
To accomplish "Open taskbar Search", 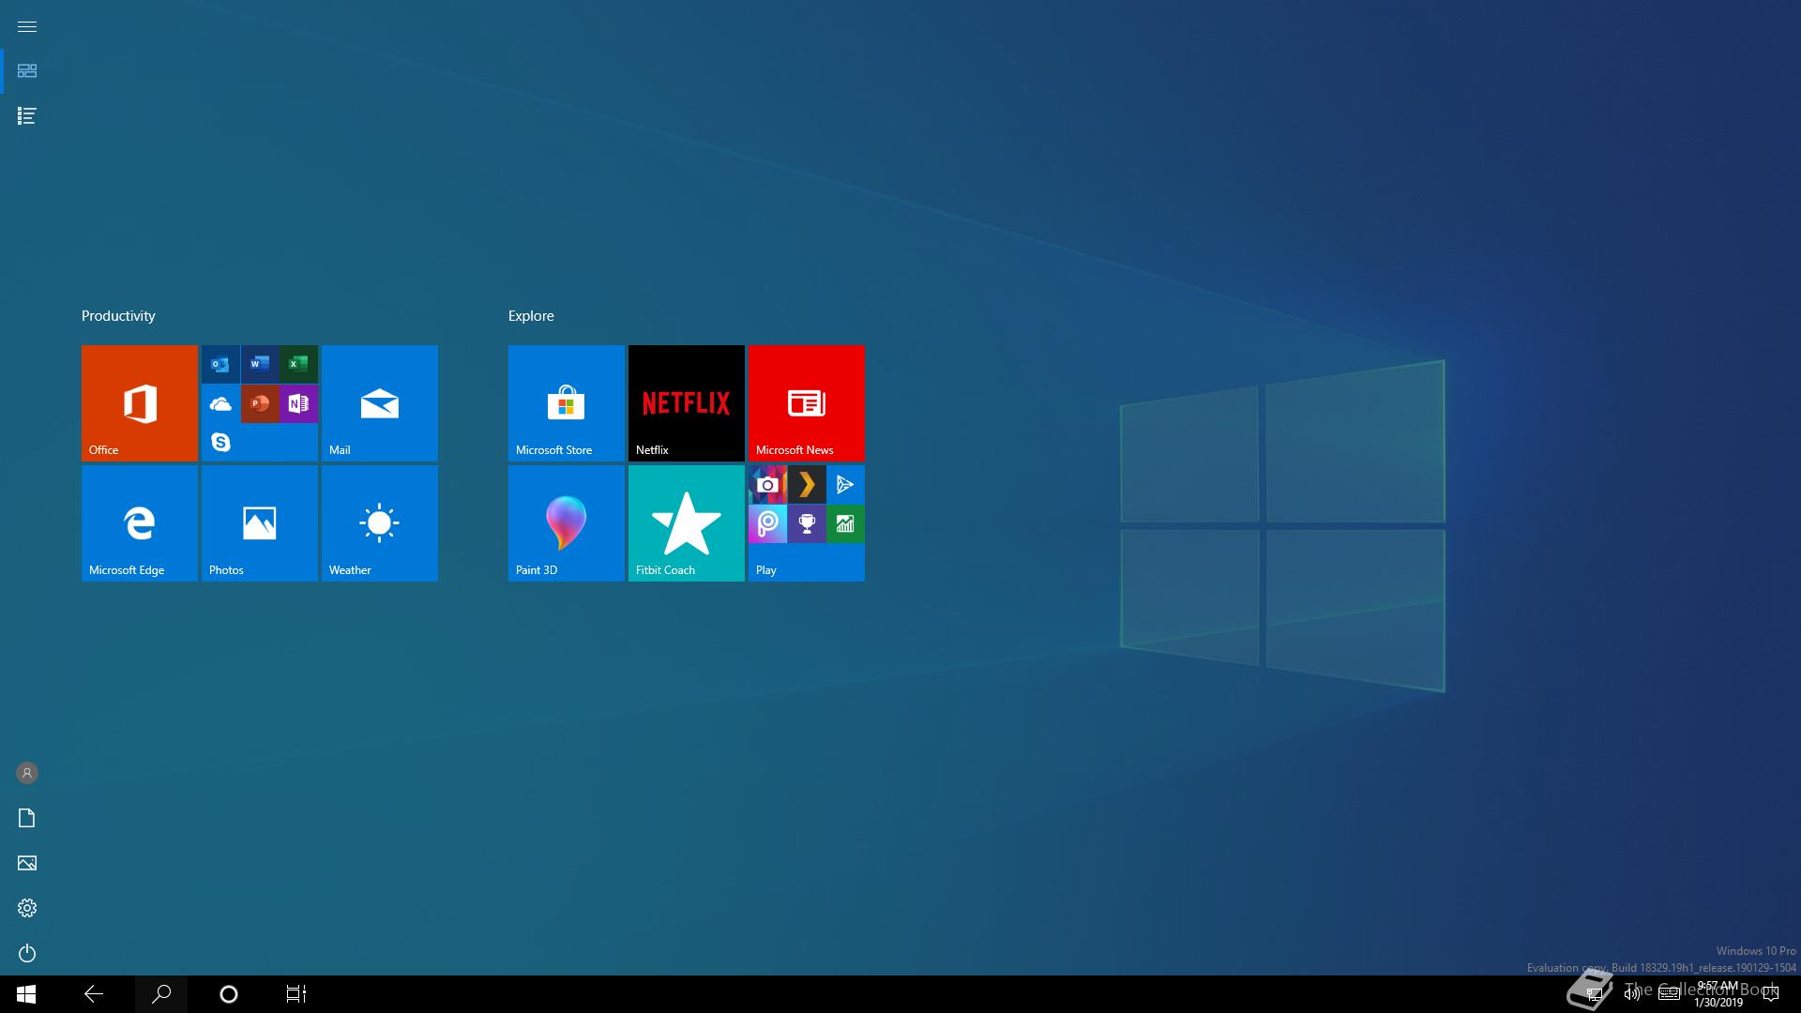I will (x=161, y=994).
